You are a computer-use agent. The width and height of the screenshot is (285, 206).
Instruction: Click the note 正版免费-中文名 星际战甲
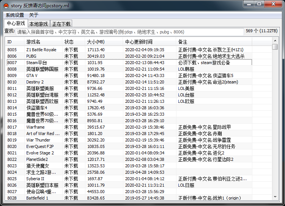(x=205, y=127)
